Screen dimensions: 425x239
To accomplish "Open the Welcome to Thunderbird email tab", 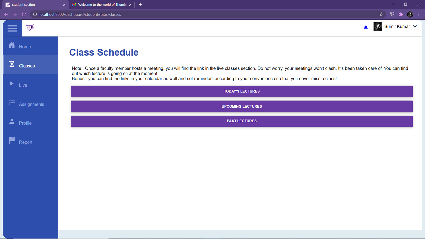I will click(100, 5).
